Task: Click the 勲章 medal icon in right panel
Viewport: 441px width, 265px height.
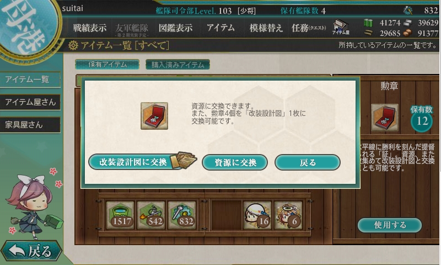Action: click(384, 118)
